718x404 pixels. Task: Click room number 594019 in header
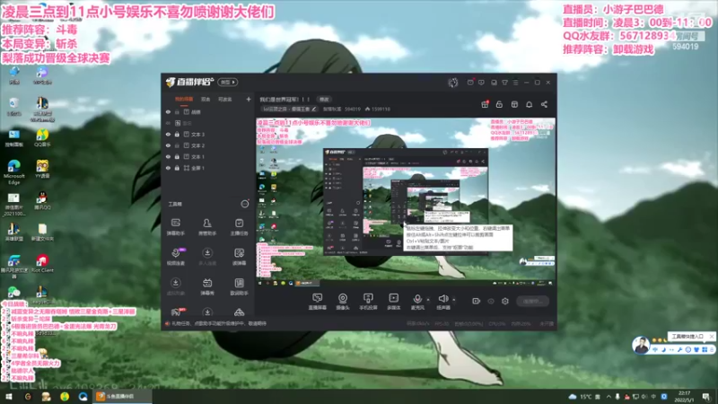pyautogui.click(x=353, y=109)
